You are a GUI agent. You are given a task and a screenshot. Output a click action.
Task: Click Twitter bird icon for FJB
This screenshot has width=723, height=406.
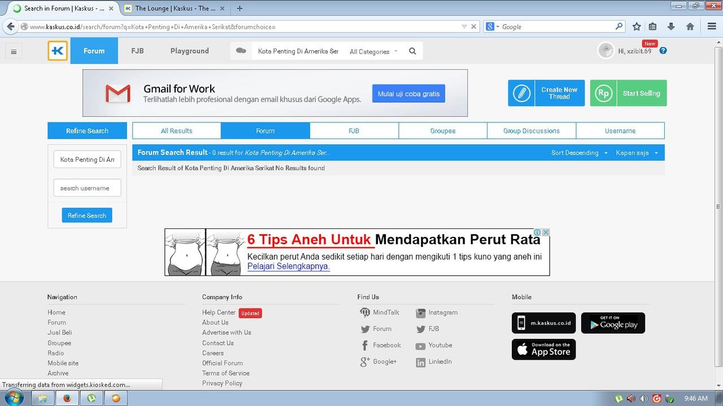420,329
